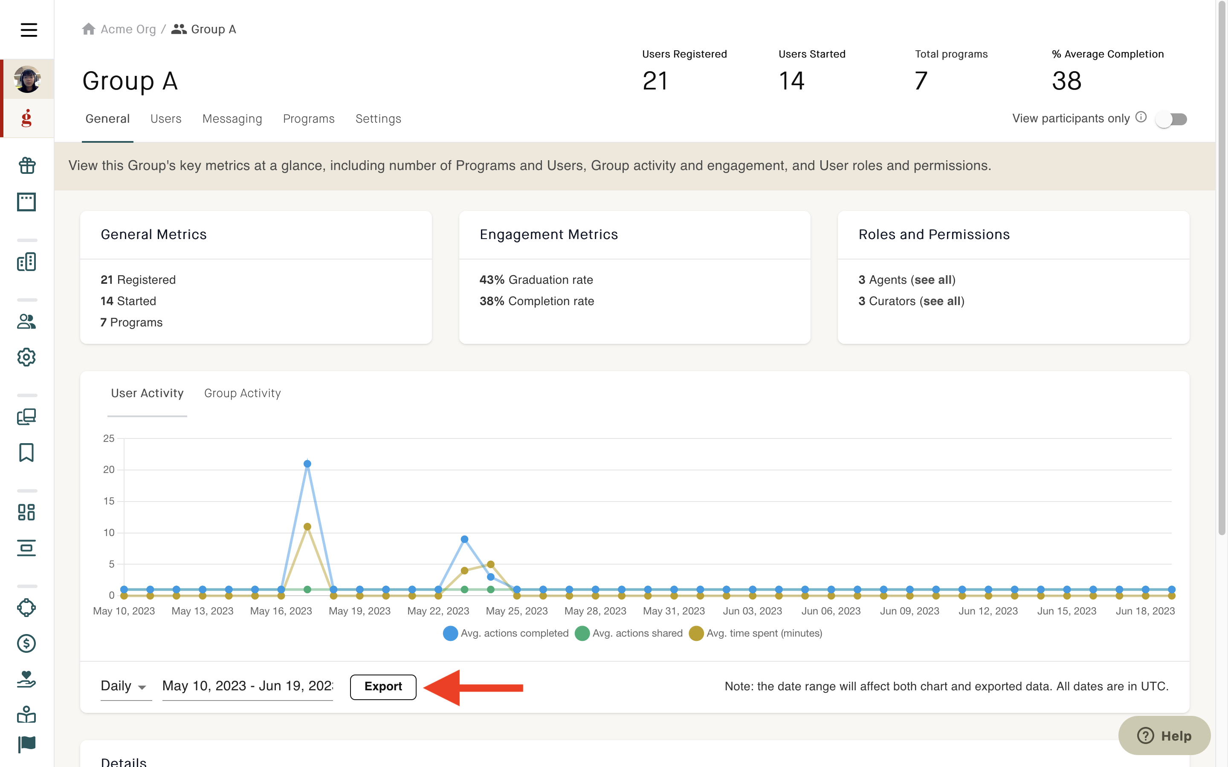Viewport: 1228px width, 767px height.
Task: Open the Programs tab
Action: (309, 119)
